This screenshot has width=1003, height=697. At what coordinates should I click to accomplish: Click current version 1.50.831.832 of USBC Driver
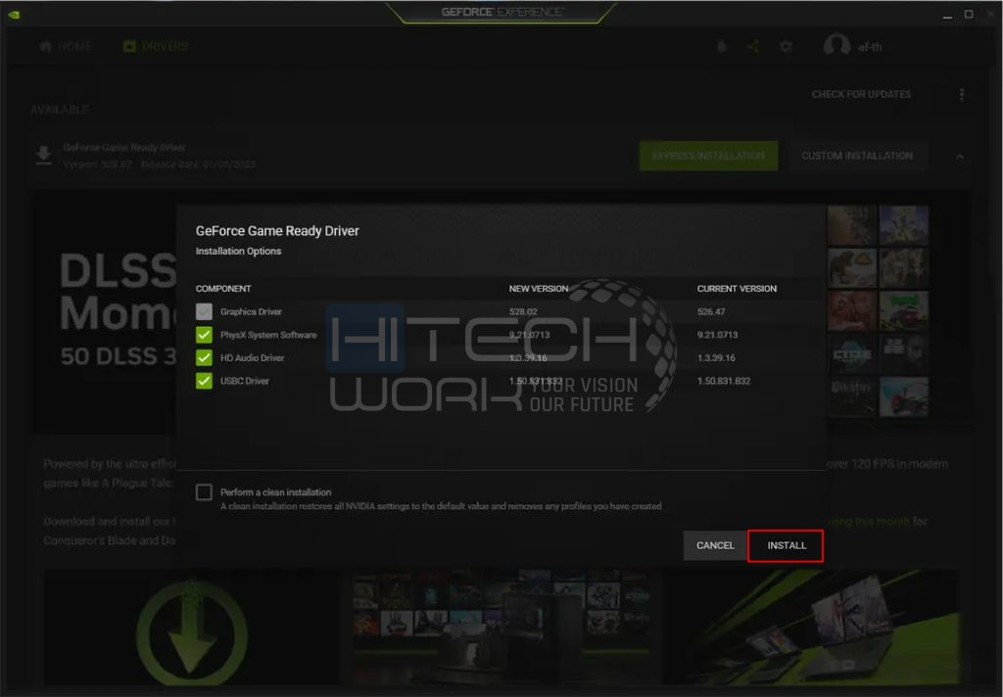coord(724,381)
